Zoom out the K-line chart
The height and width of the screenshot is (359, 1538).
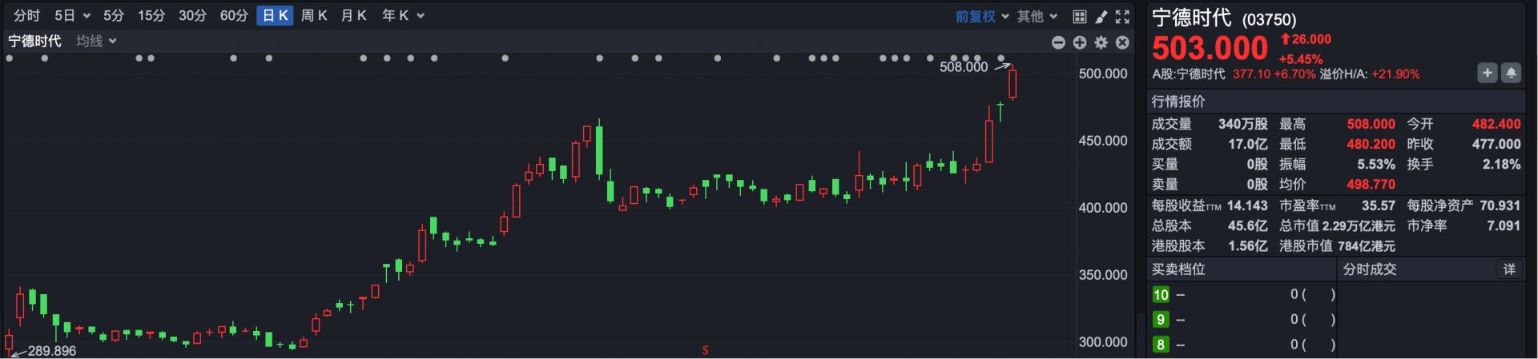coord(1058,42)
